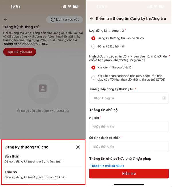Open Lịch sử yêu cầu history

click(64, 20)
